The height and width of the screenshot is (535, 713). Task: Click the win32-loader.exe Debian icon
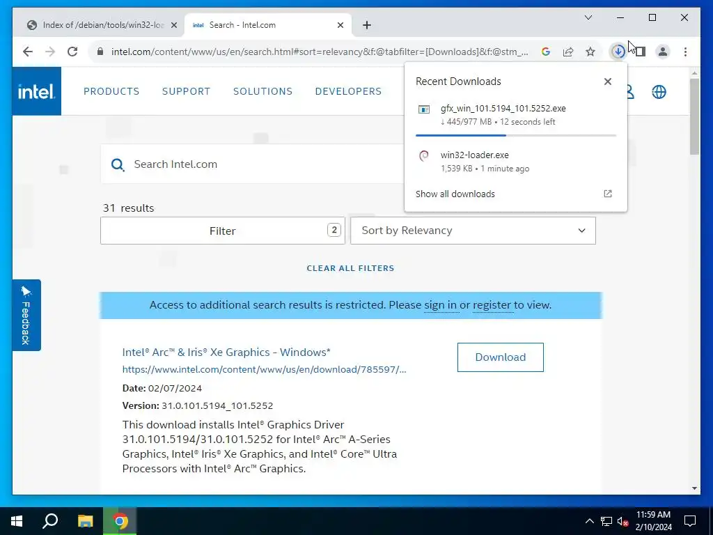pos(424,156)
